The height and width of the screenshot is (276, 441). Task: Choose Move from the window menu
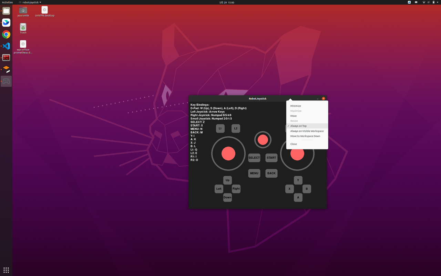pyautogui.click(x=307, y=116)
